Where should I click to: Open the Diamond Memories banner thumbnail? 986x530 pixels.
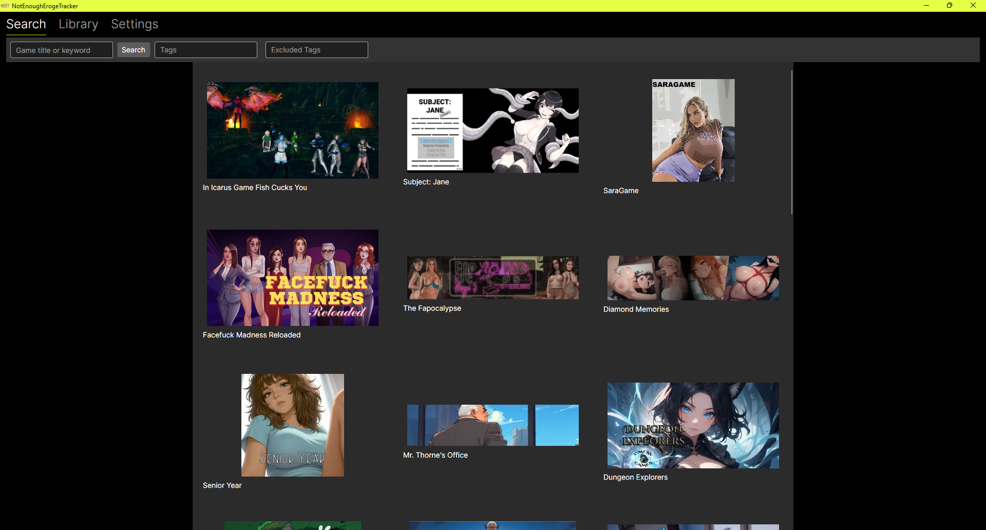[693, 278]
